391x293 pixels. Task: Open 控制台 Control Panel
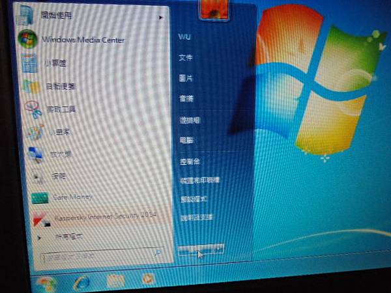click(190, 161)
